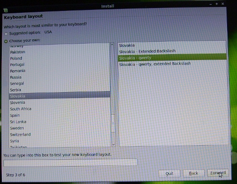This screenshot has height=184, width=237.
Task: Click the installer icon in top-left corner
Action: click(x=6, y=10)
